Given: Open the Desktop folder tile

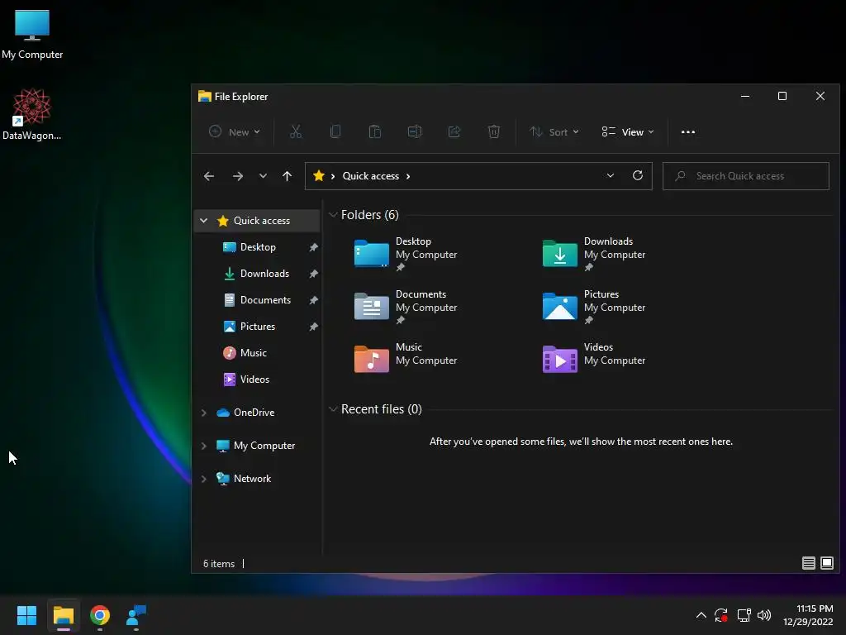Looking at the screenshot, I should click(406, 254).
